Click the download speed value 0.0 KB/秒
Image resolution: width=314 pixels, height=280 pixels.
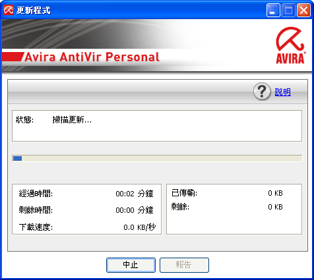[140, 227]
